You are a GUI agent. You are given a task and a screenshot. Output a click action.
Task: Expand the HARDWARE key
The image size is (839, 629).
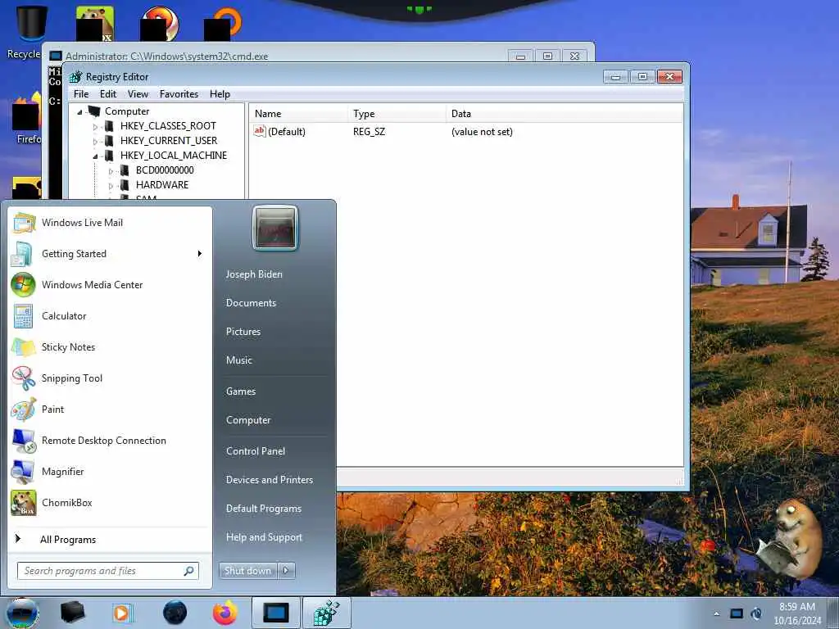(111, 186)
